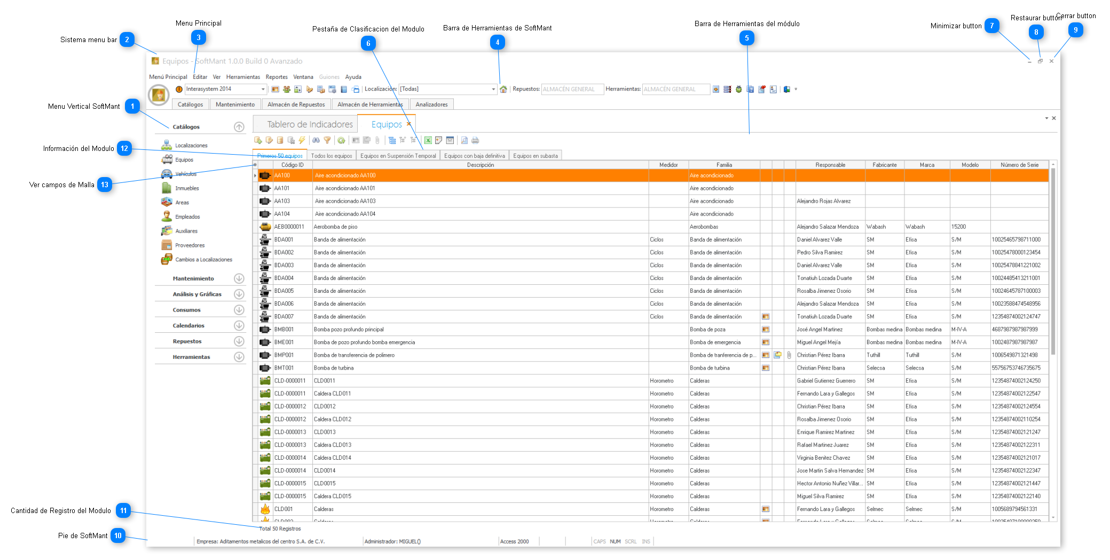Select the Todos los equipos tab
This screenshot has height=560, width=1110.
[331, 156]
